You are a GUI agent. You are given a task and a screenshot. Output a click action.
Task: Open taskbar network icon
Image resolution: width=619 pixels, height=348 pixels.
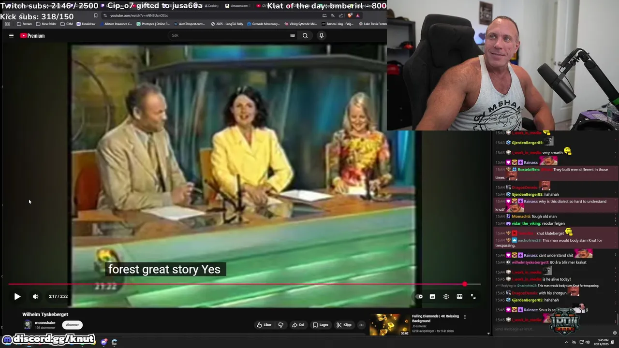coord(581,342)
